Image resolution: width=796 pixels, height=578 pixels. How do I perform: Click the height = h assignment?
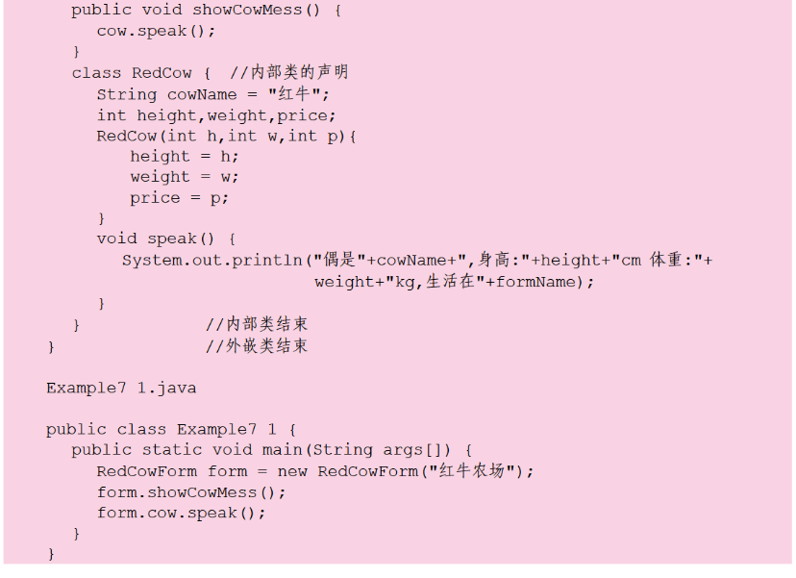point(185,157)
